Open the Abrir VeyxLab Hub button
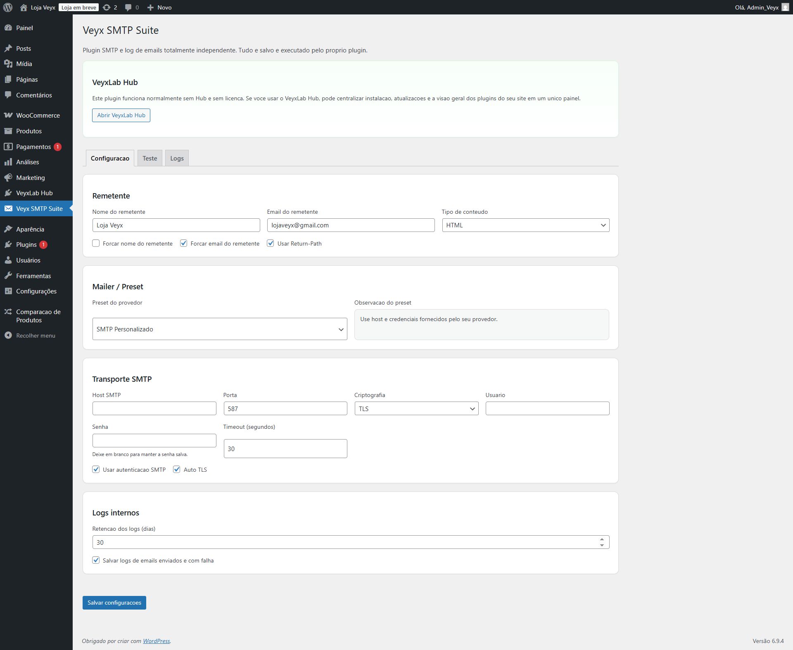The width and height of the screenshot is (793, 650). [121, 115]
